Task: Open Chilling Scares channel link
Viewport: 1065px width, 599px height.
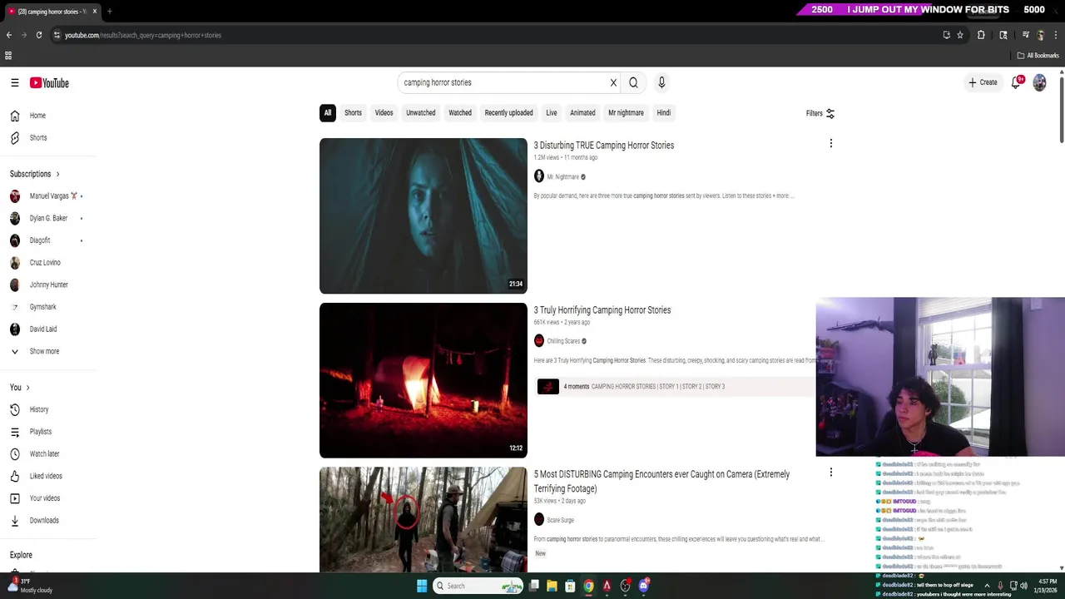Action: point(563,341)
